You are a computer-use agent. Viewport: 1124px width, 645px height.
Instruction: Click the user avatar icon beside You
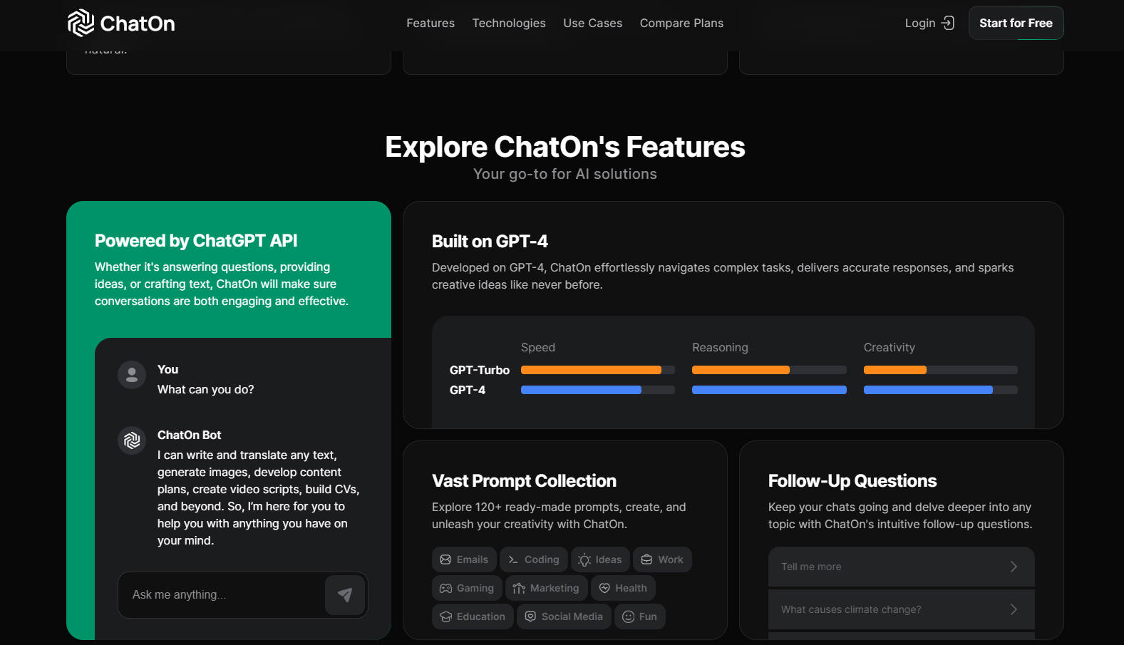click(x=132, y=375)
